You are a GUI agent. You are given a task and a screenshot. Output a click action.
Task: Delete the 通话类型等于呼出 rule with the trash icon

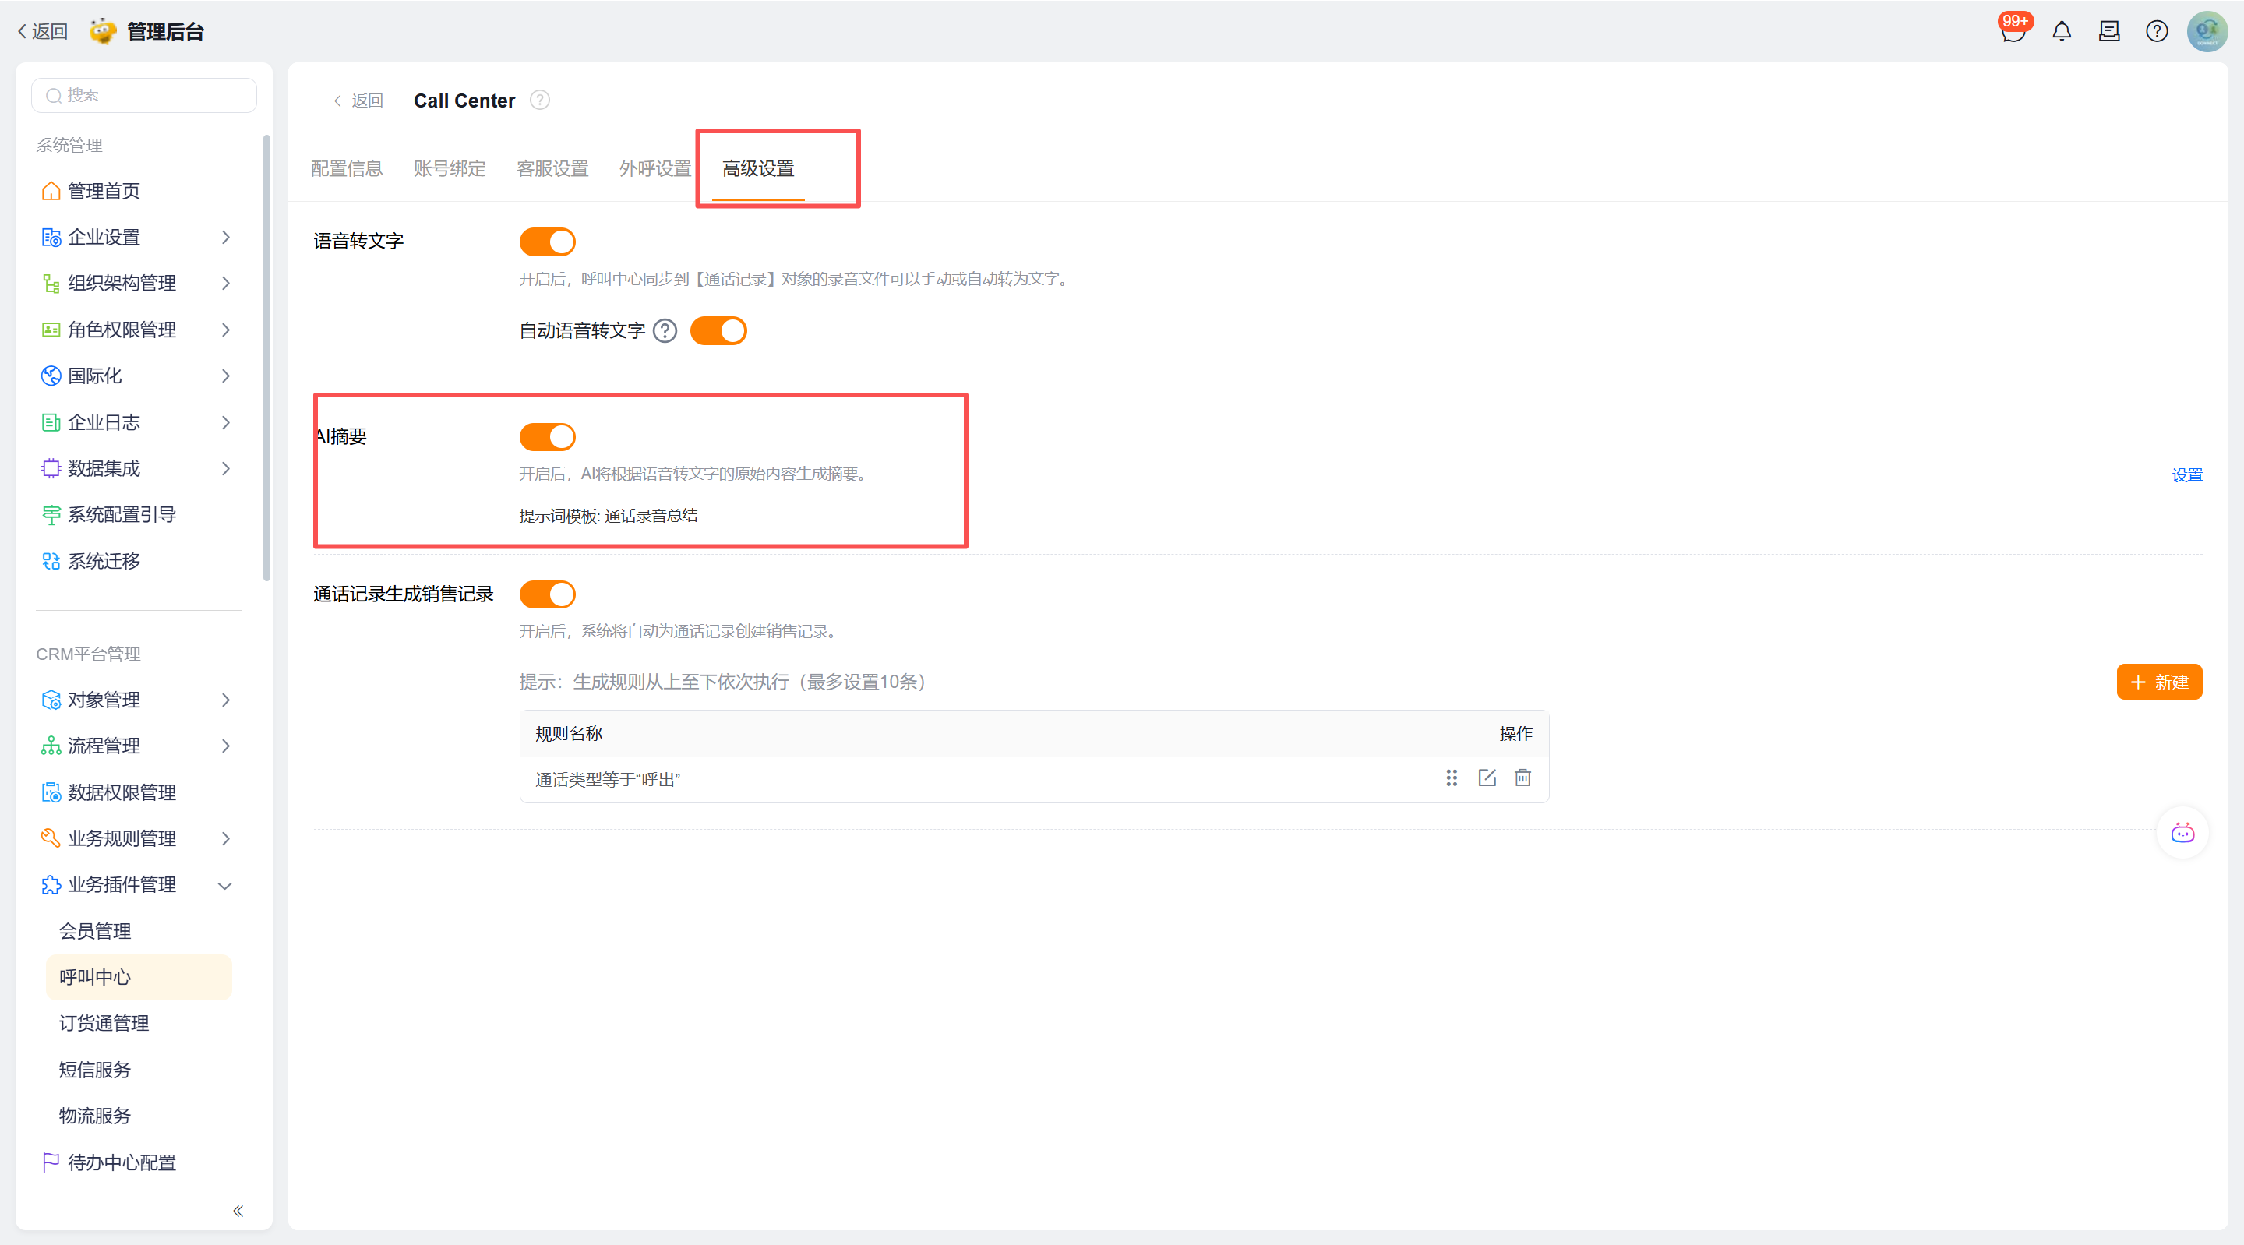(1522, 778)
